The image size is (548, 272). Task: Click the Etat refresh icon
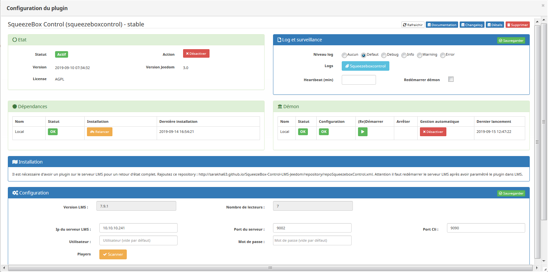15,40
